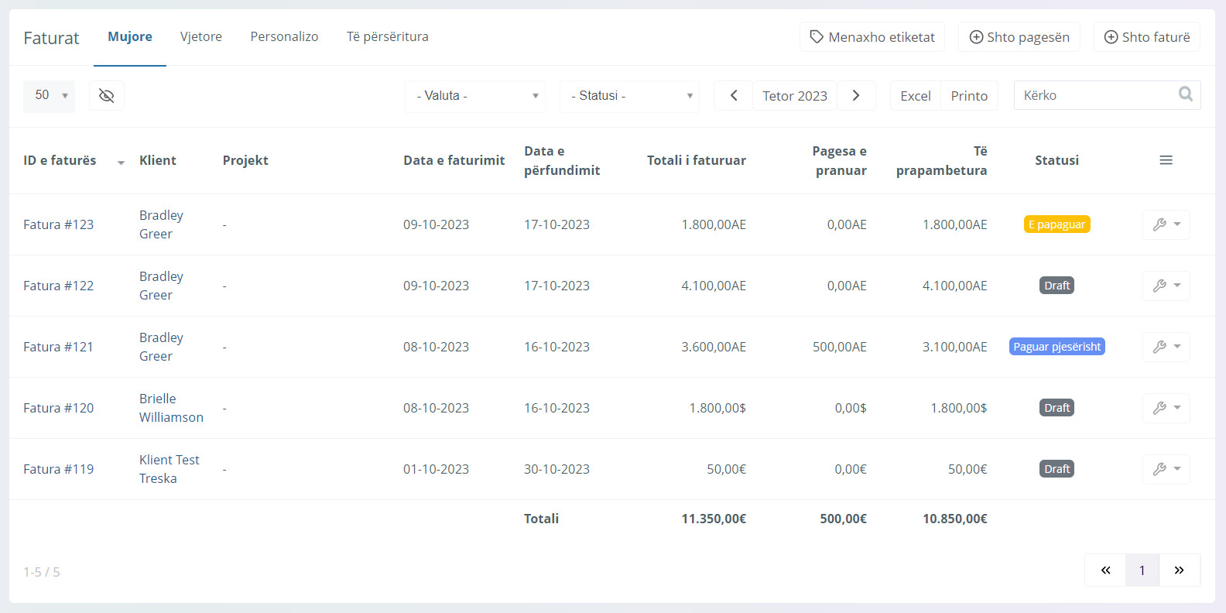Open column options hamburger menu
Screen dimensions: 1226x613
(x=1166, y=160)
